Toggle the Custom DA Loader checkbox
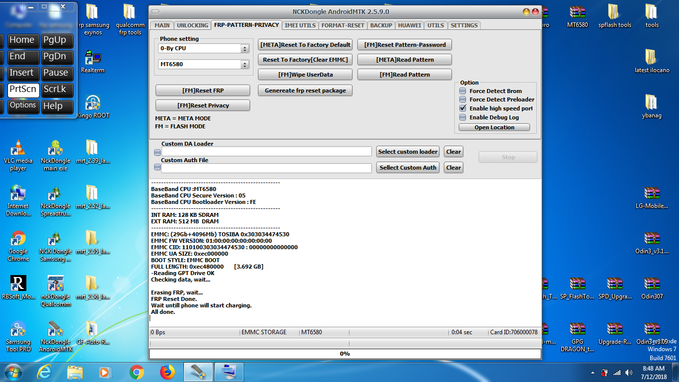Image resolution: width=679 pixels, height=382 pixels. [158, 152]
